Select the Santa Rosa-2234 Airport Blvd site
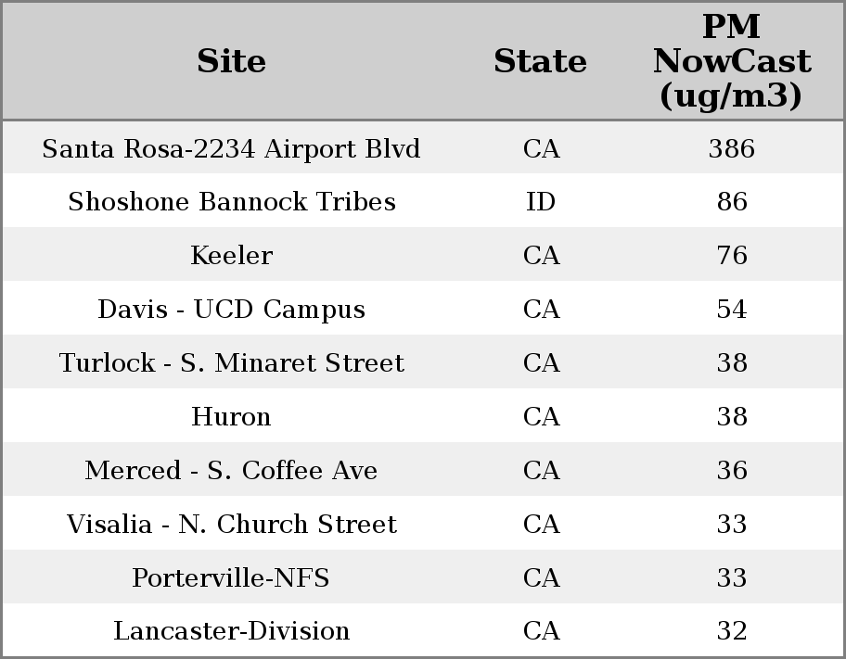This screenshot has height=659, width=846. [231, 148]
